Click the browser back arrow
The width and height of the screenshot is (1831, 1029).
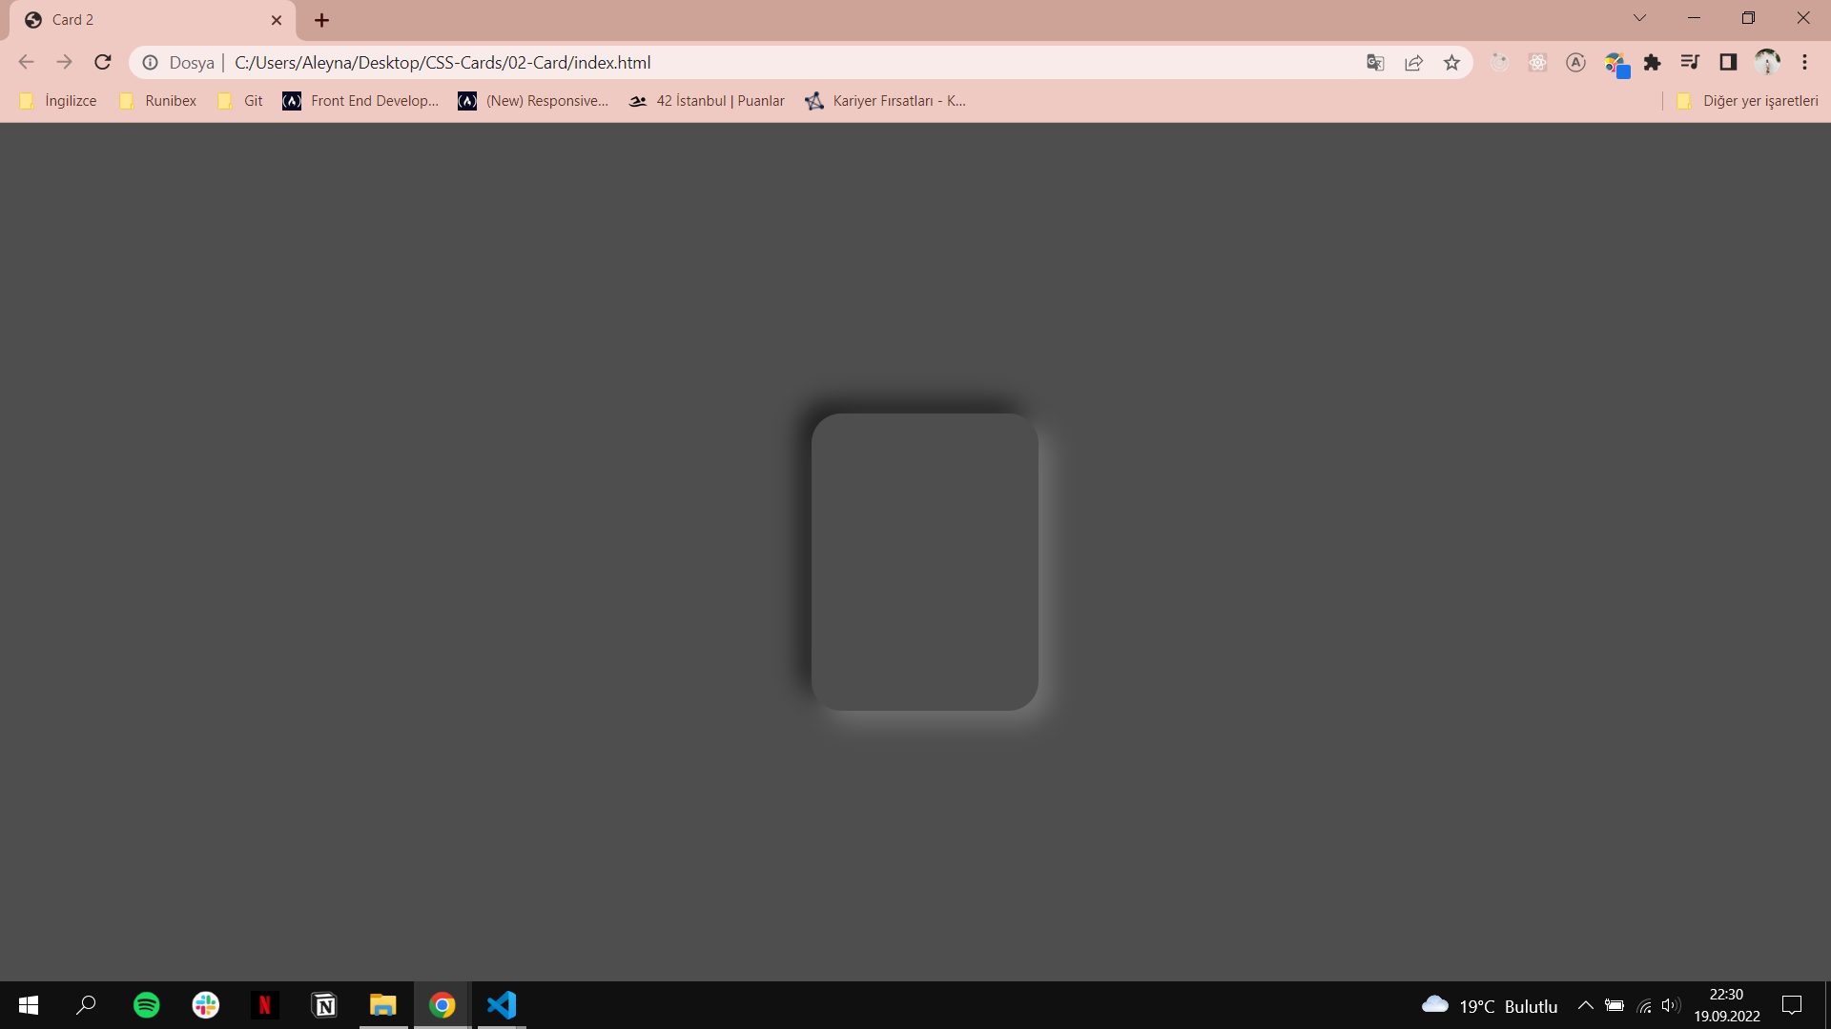[x=26, y=62]
